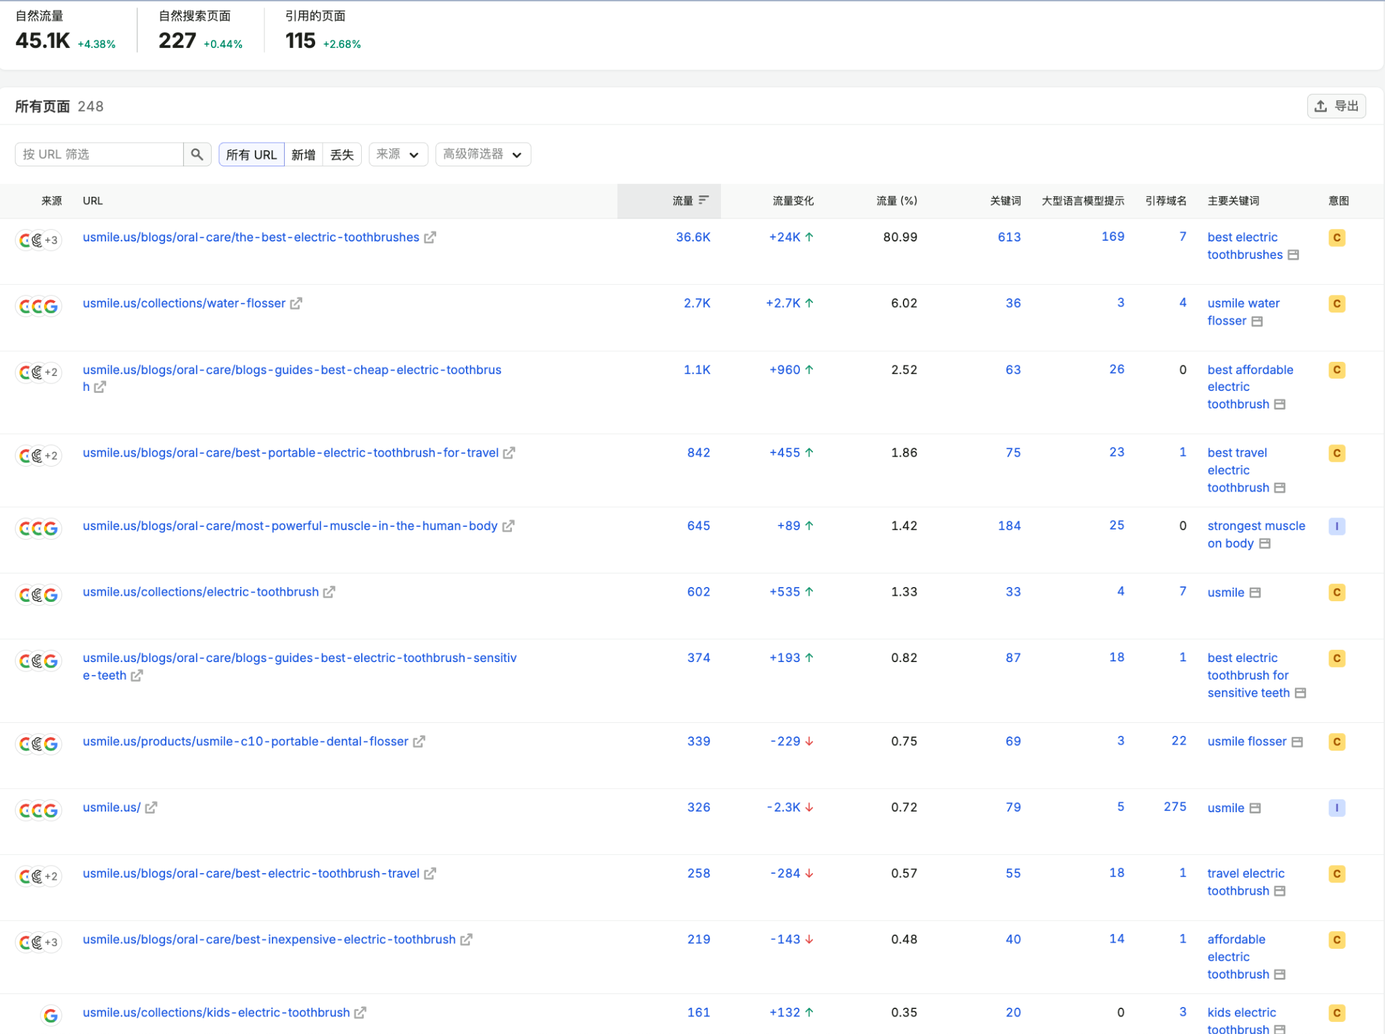Sort by 大型语言模型提示 column header
This screenshot has width=1385, height=1034.
click(x=1083, y=201)
